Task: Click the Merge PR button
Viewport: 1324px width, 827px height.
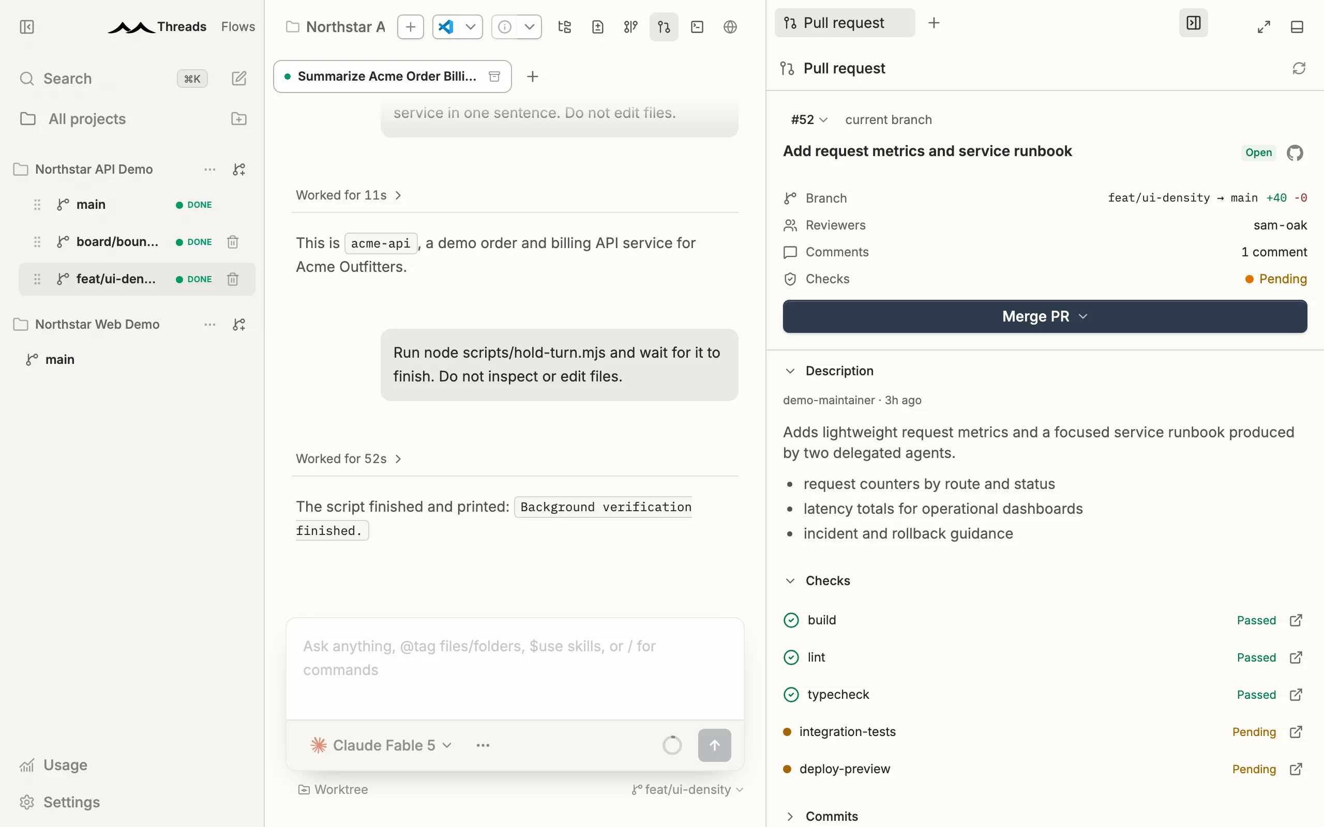Action: (x=1044, y=316)
